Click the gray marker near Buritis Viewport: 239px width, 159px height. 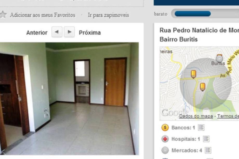coord(219,58)
